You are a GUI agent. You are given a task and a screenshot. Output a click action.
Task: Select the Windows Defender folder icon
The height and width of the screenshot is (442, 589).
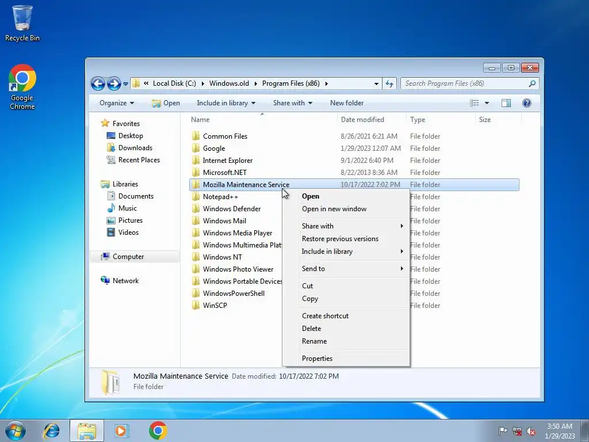(x=196, y=208)
